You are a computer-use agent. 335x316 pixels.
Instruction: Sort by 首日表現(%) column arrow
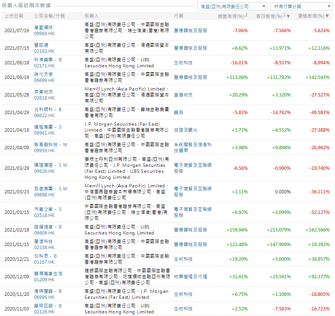pyautogui.click(x=288, y=16)
